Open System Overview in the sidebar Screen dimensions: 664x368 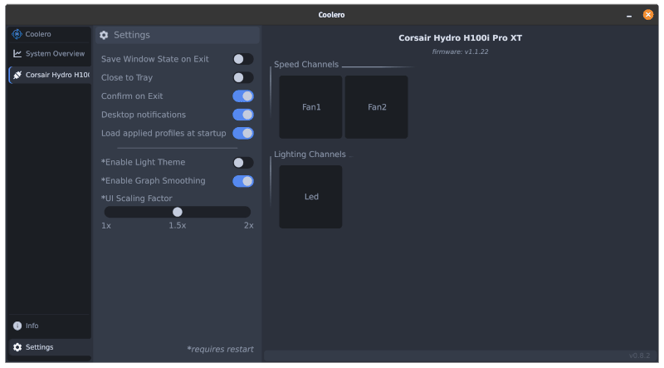pyautogui.click(x=54, y=53)
